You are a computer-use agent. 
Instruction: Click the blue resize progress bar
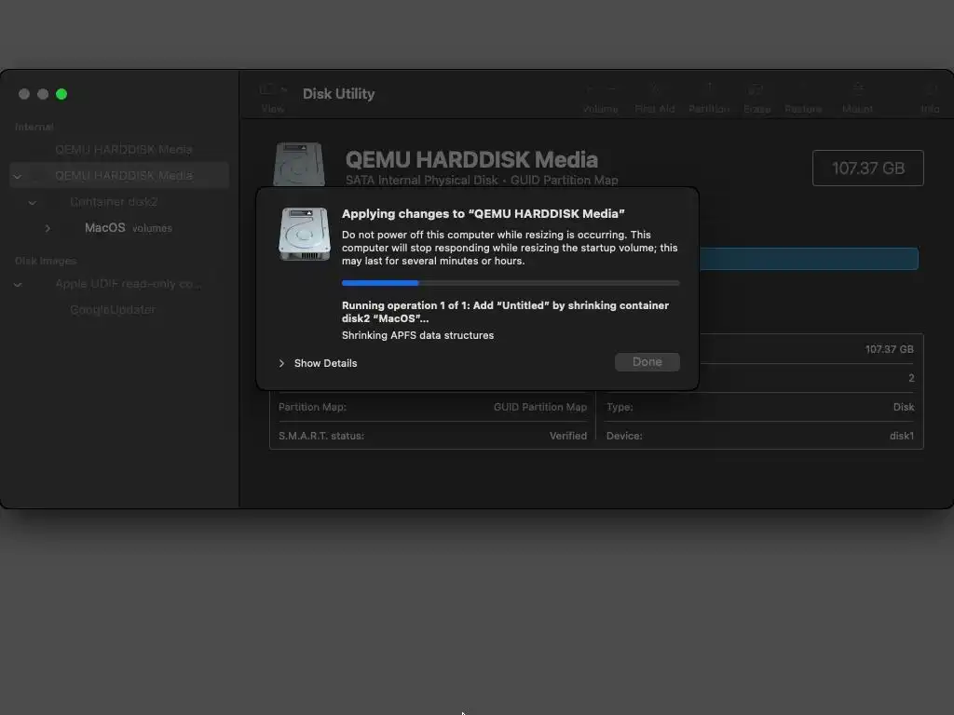[x=510, y=283]
